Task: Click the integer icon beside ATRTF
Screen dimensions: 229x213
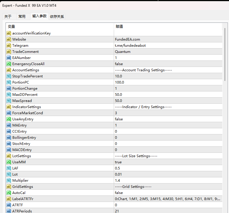Action: pyautogui.click(x=8, y=205)
